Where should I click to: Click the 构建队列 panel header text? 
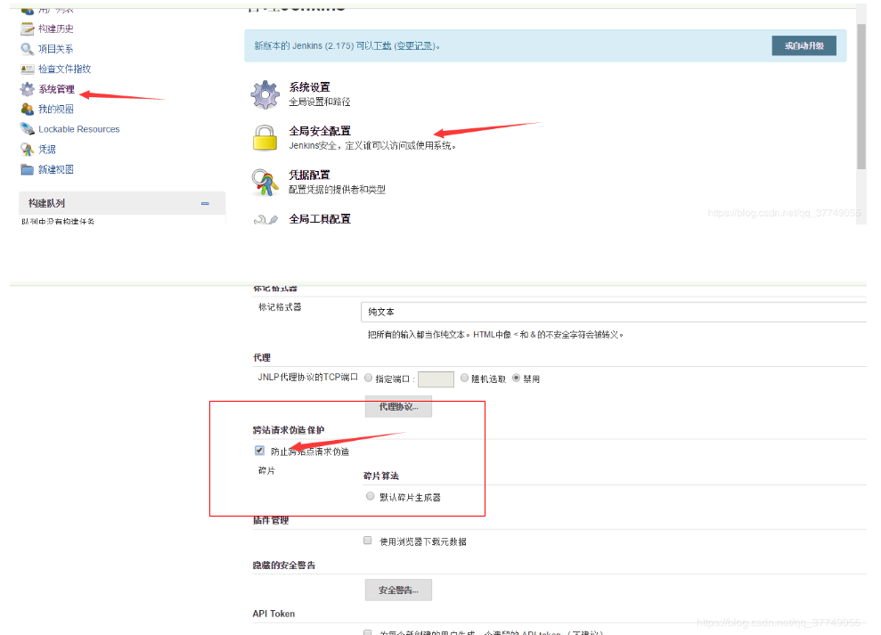46,203
